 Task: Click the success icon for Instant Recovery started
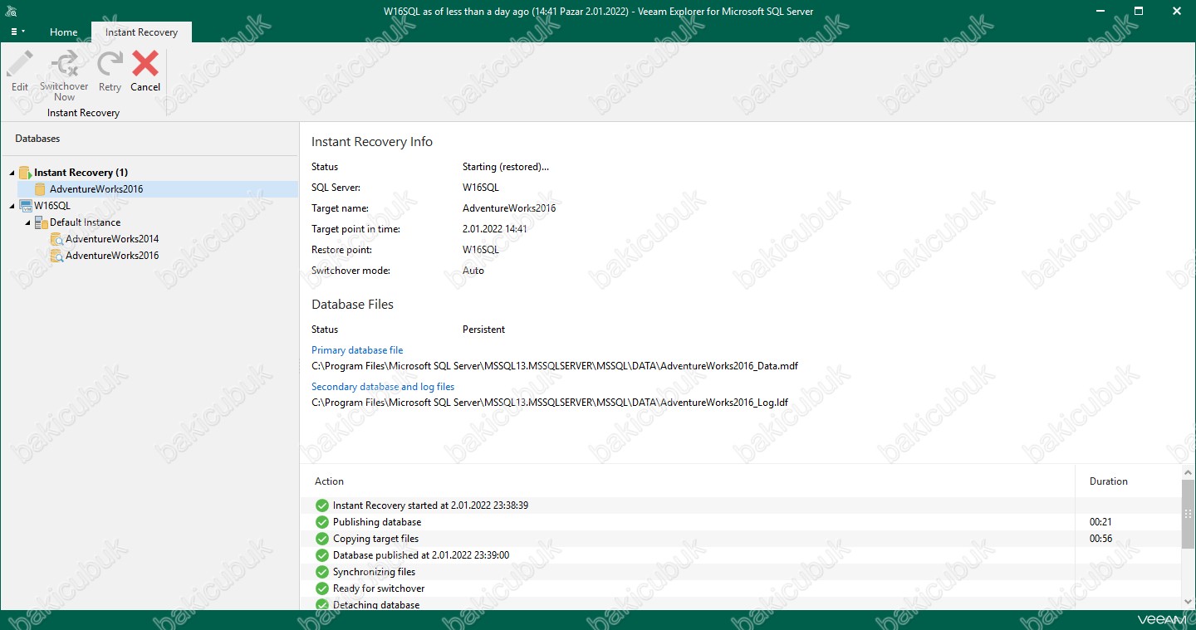click(x=322, y=505)
